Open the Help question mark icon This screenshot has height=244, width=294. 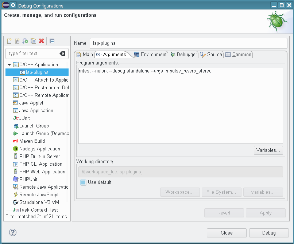point(13,232)
